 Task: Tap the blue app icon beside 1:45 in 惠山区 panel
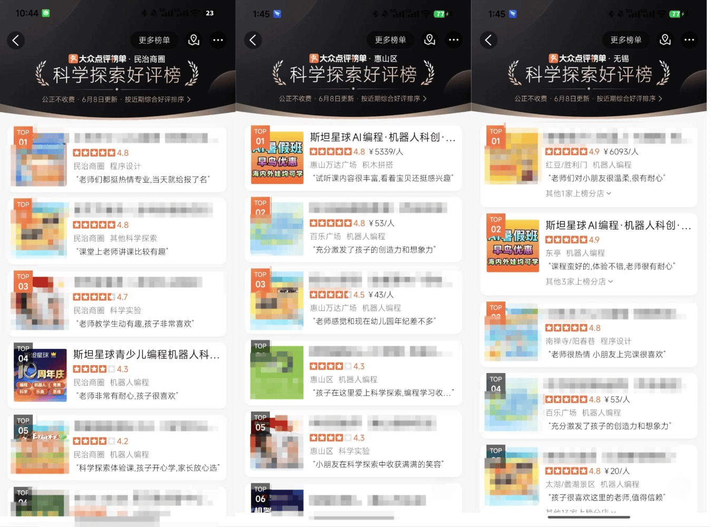(278, 14)
